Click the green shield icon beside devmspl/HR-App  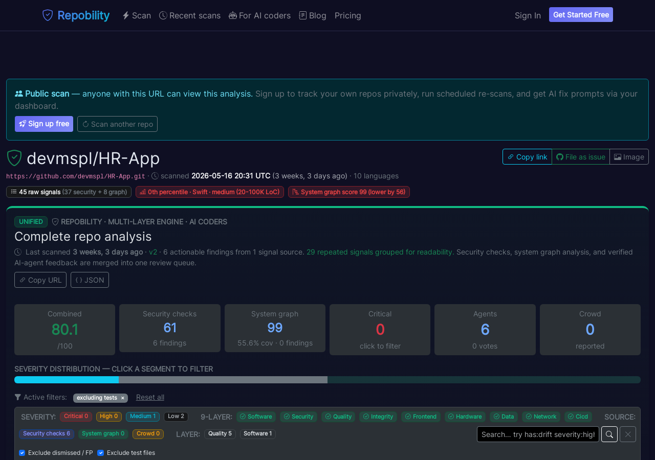14,158
